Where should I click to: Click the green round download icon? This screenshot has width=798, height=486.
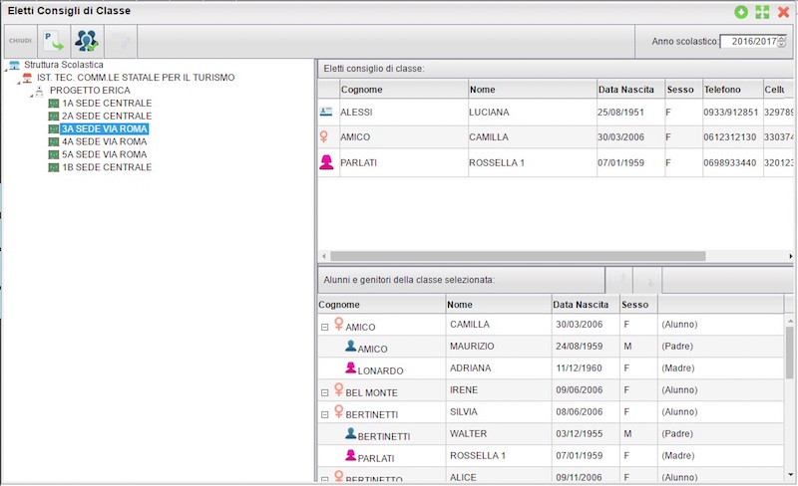point(741,12)
